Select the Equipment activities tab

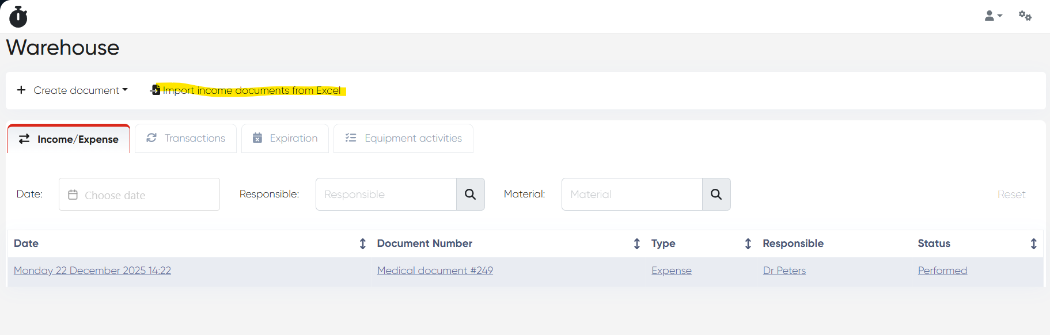click(403, 138)
